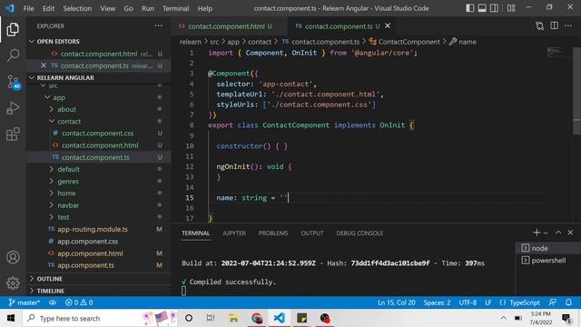The image size is (581, 327).
Task: Change the UTF-8 encoding setting
Action: 468,302
